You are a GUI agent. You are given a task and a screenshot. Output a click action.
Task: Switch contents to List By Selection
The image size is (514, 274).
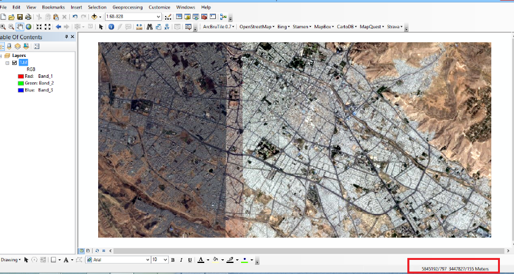26,46
